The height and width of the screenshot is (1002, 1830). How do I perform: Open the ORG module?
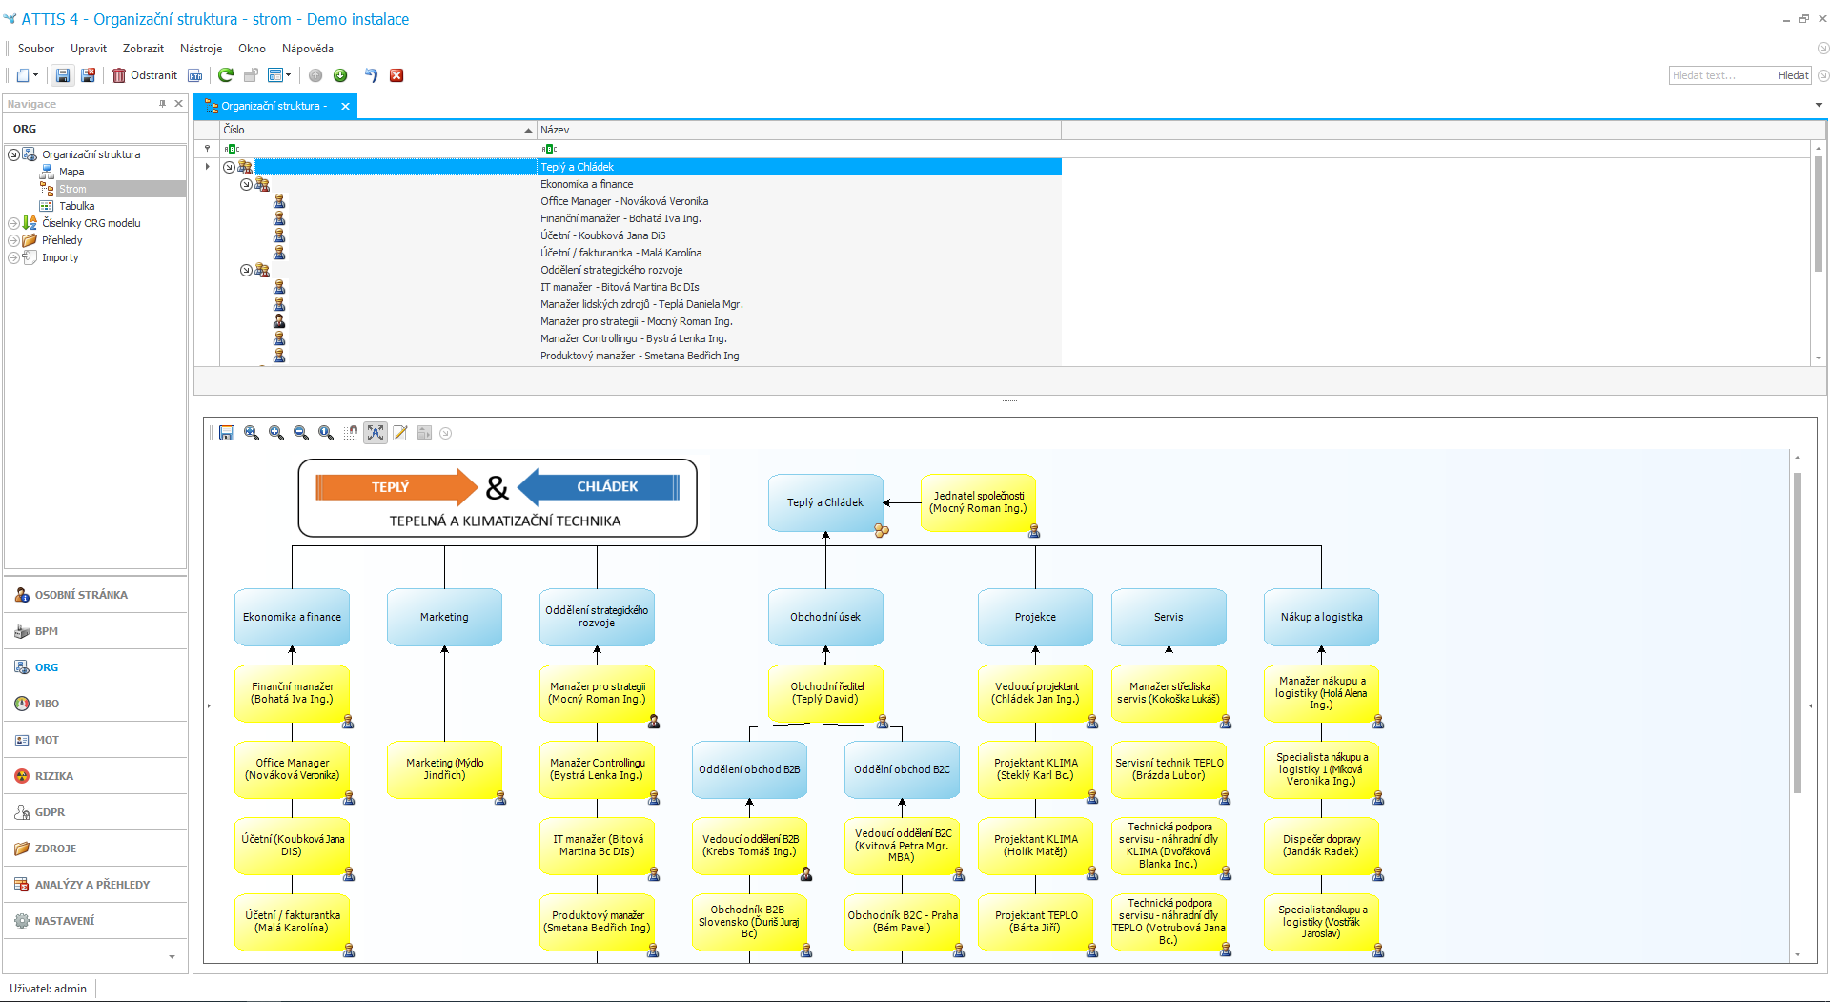coord(94,667)
